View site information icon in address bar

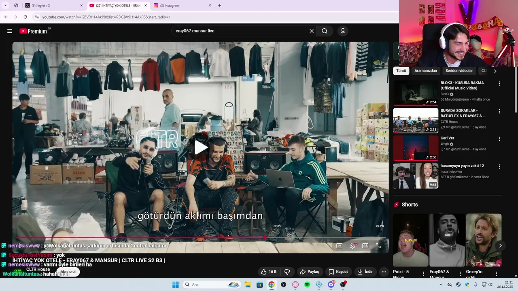click(x=37, y=17)
